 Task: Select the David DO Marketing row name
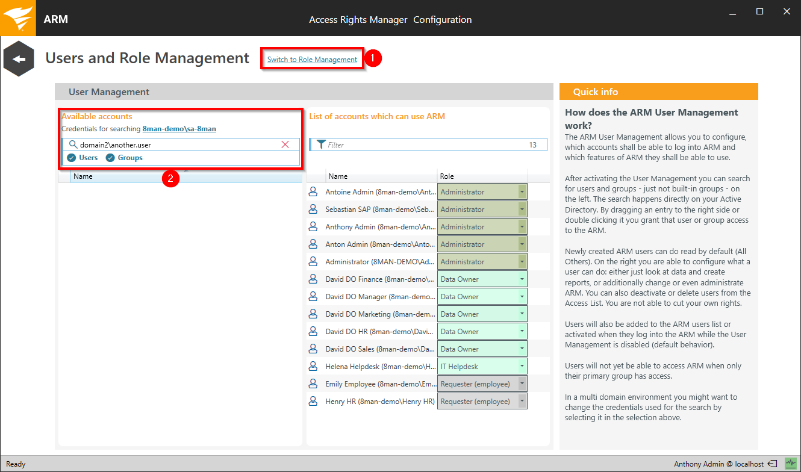coord(381,314)
